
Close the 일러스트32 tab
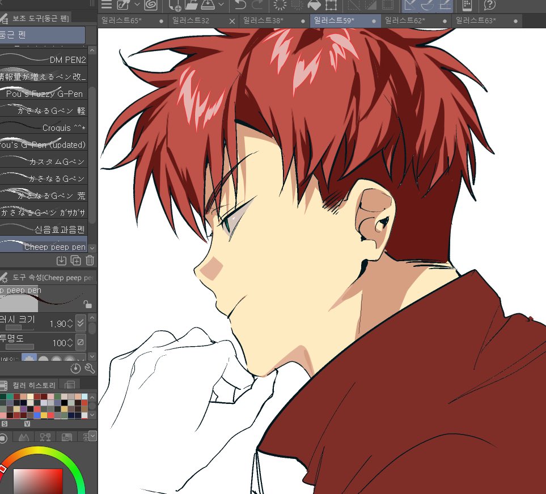point(232,21)
